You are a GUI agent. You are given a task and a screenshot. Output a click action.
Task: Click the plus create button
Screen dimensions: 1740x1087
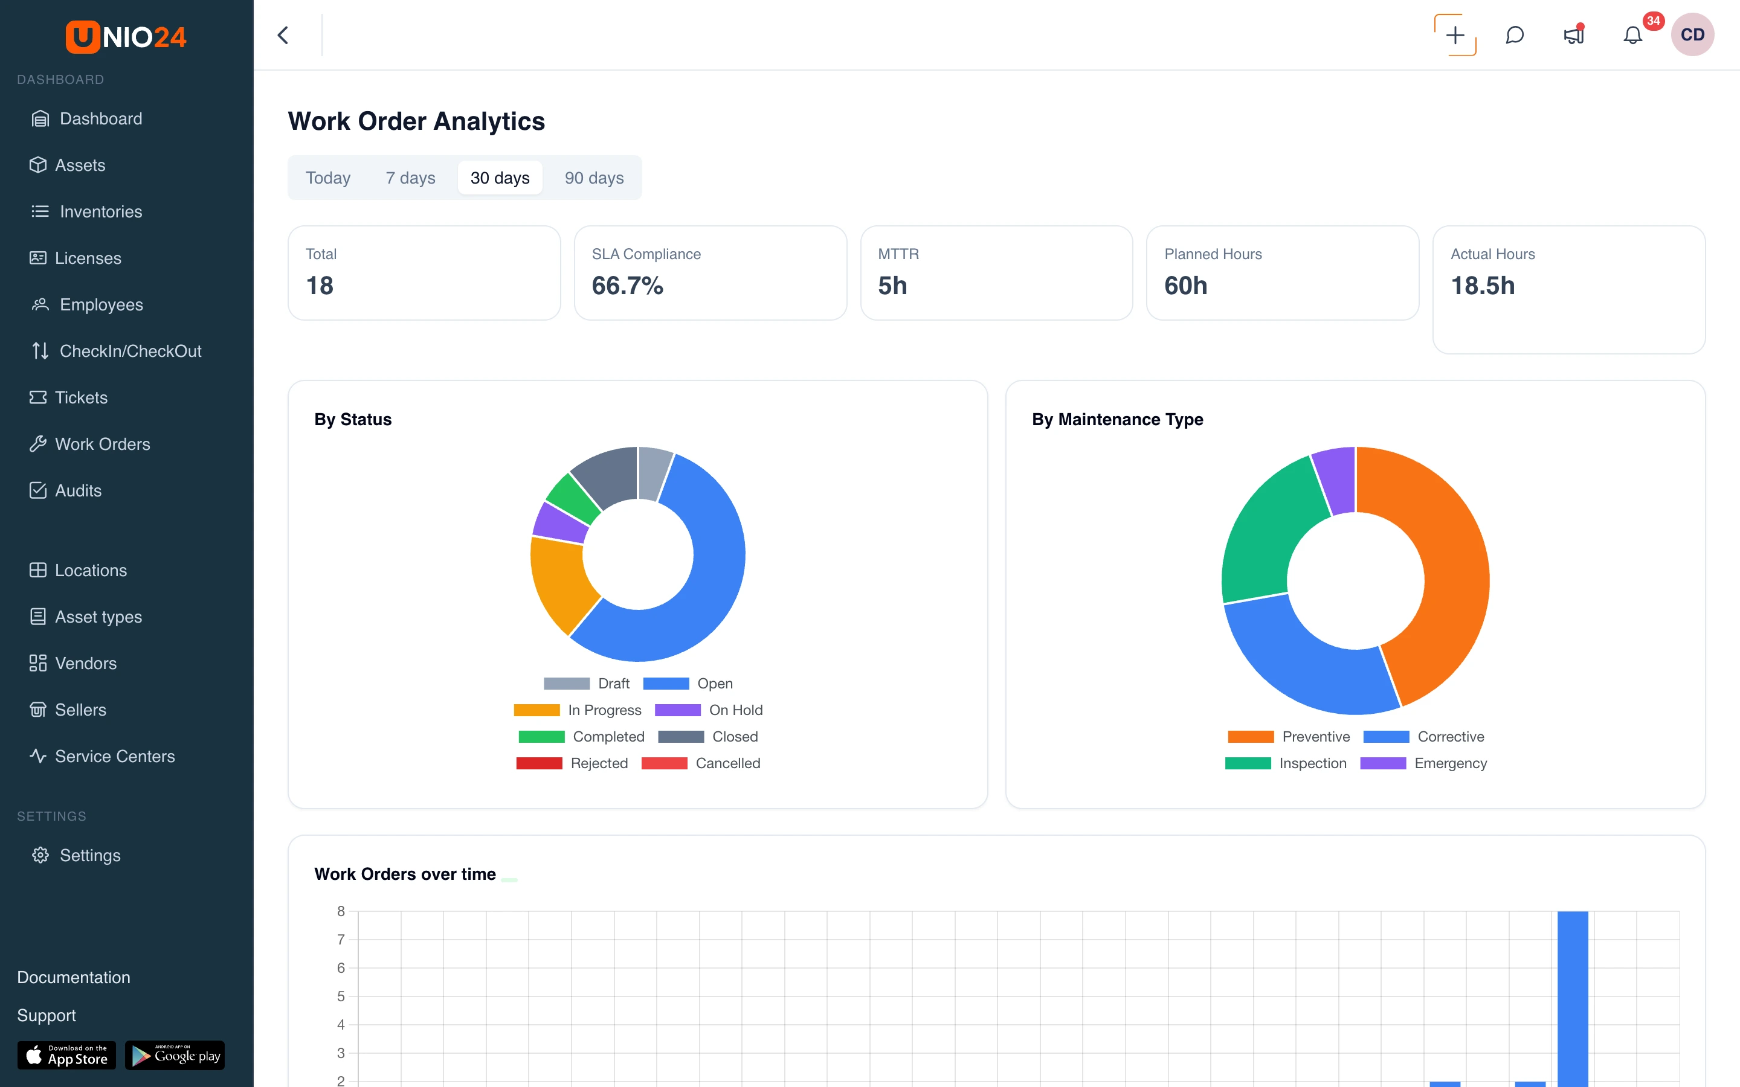1455,34
